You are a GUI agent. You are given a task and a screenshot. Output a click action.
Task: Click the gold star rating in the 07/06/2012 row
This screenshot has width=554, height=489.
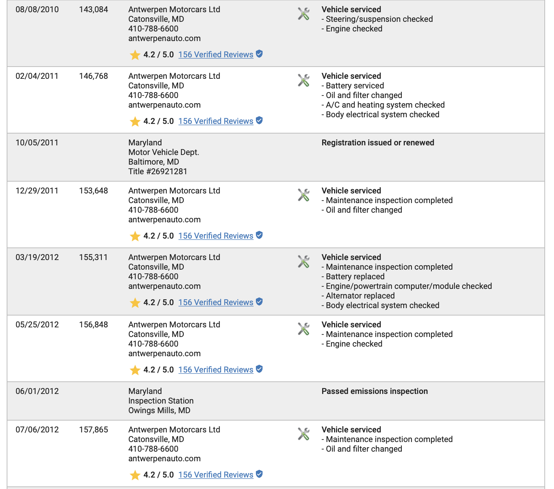coord(135,475)
